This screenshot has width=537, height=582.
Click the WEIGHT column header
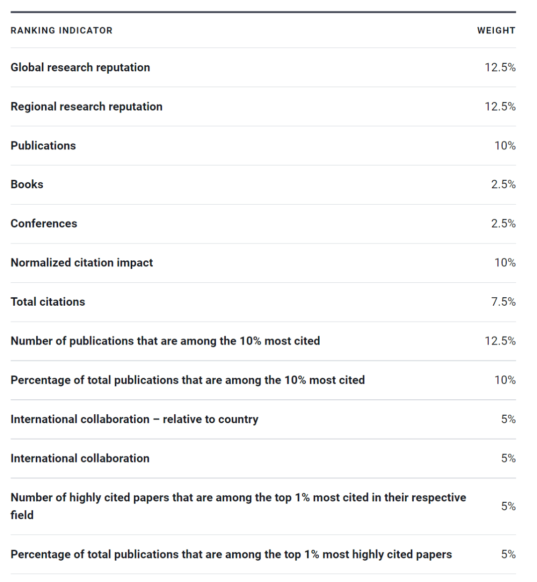[x=496, y=30]
